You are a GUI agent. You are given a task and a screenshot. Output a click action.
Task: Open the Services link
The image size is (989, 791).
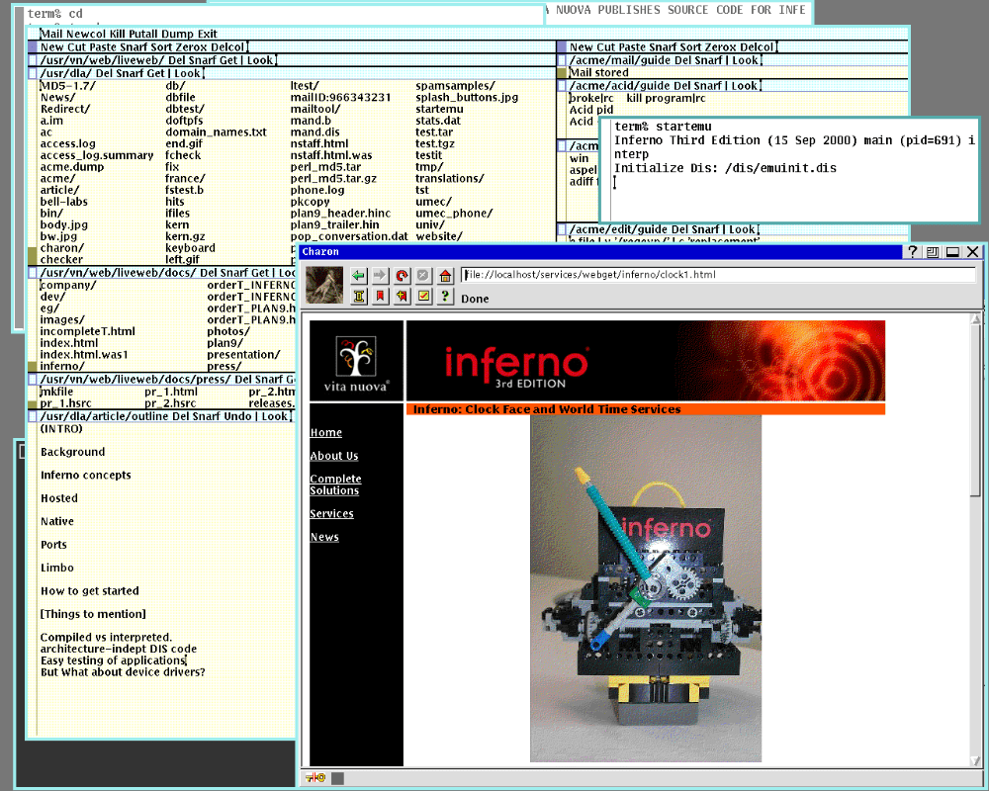pyautogui.click(x=331, y=513)
